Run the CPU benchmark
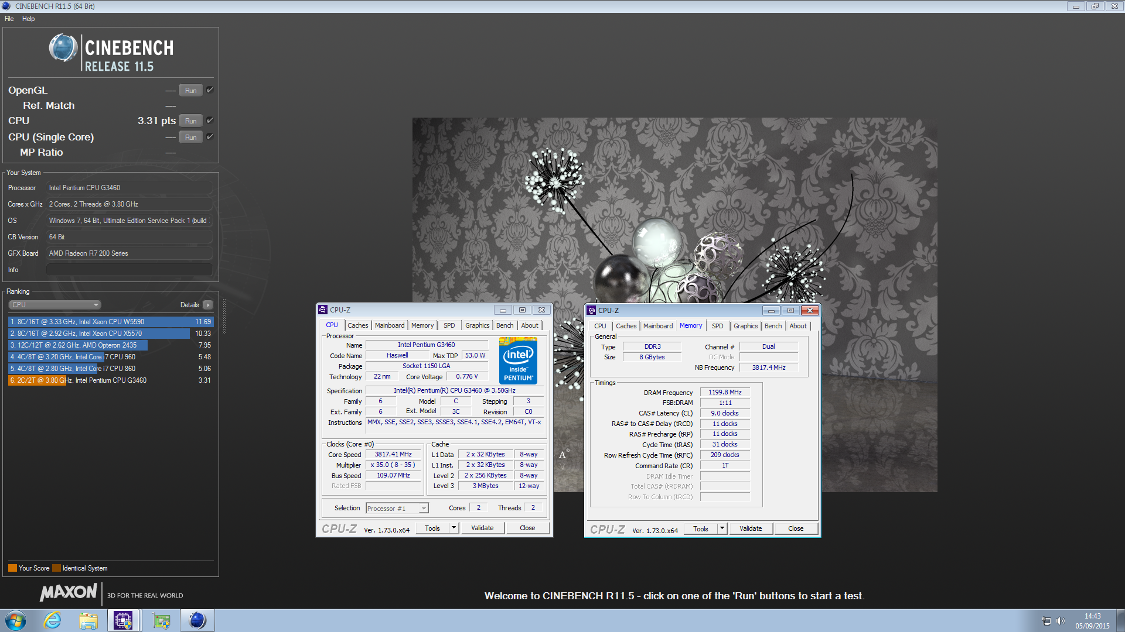 click(191, 121)
